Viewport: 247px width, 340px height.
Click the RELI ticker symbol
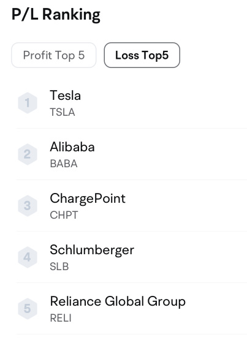[61, 318]
